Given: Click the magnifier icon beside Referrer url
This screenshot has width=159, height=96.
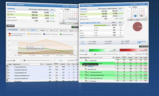Looking at the screenshot, I should pyautogui.click(x=41, y=64).
